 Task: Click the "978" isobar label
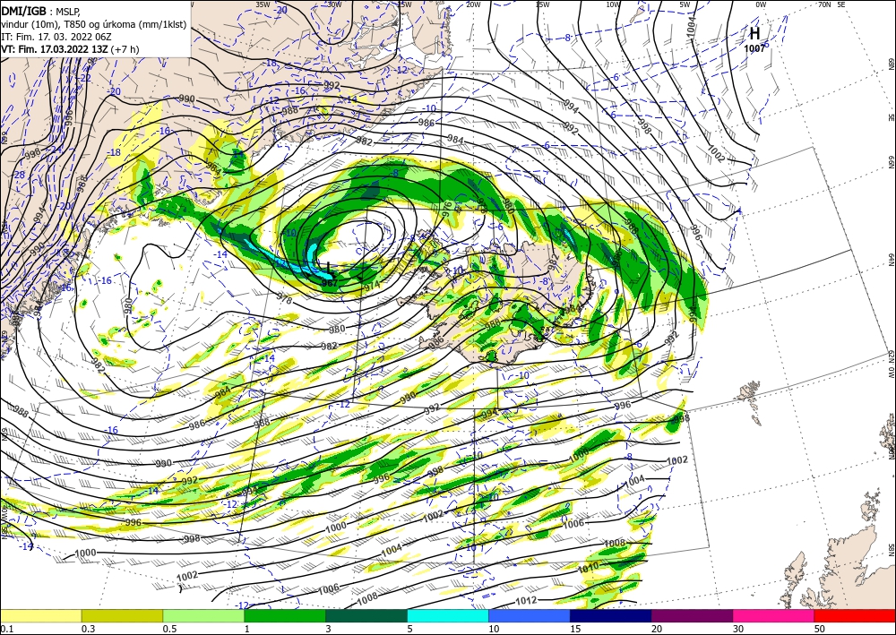284,298
